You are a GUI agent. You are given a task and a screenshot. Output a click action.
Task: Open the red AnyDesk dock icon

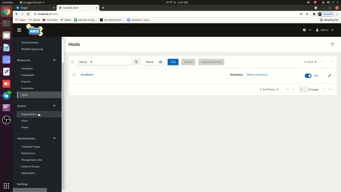coord(6,84)
